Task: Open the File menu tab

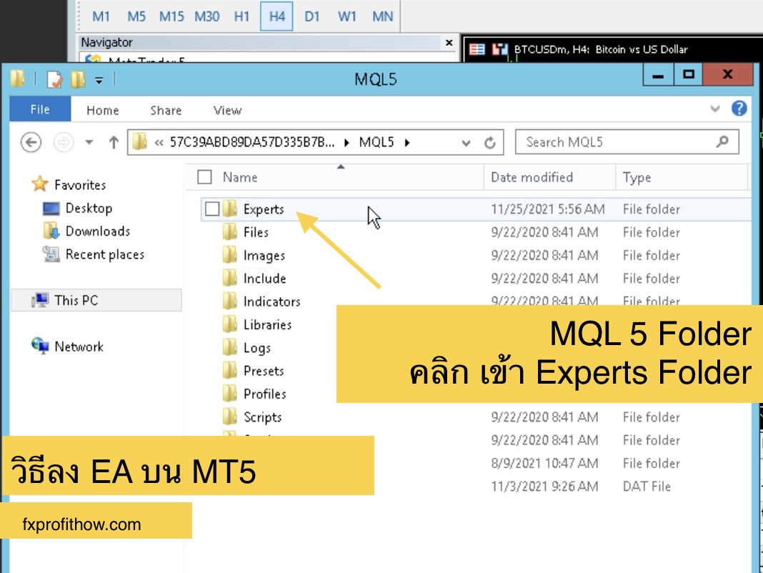Action: 40,109
